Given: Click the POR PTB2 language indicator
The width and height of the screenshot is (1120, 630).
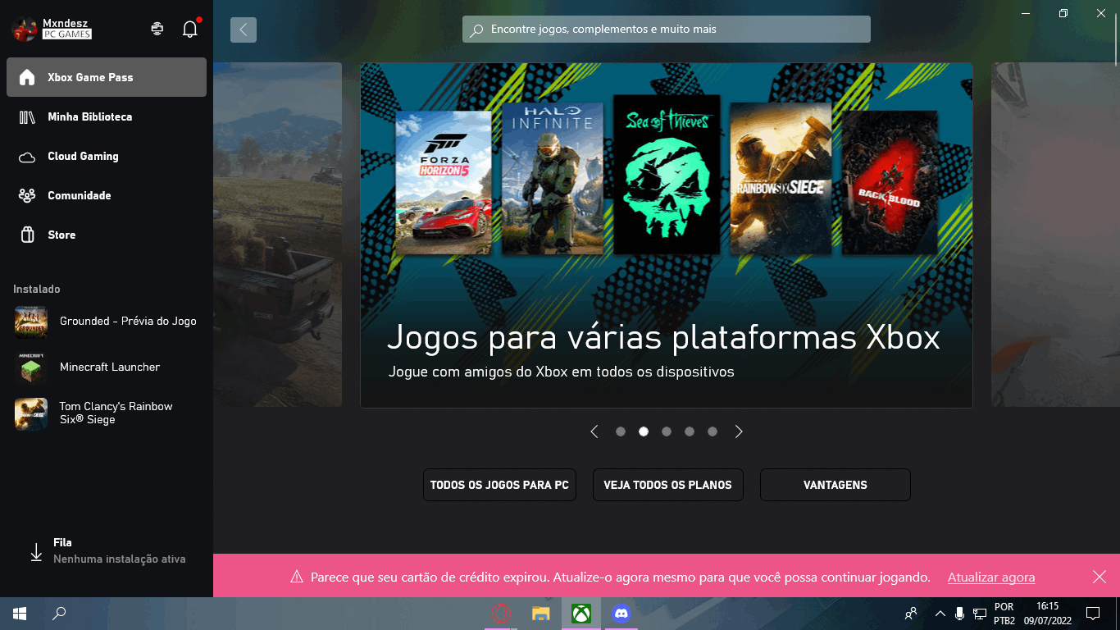Looking at the screenshot, I should click(1004, 614).
